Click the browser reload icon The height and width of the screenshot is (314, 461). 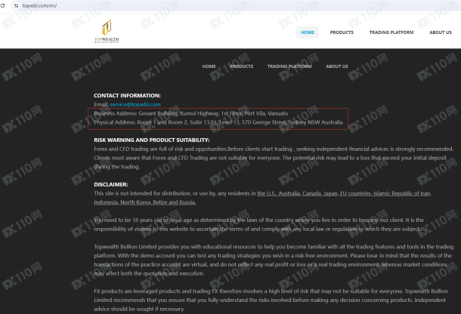pos(3,5)
